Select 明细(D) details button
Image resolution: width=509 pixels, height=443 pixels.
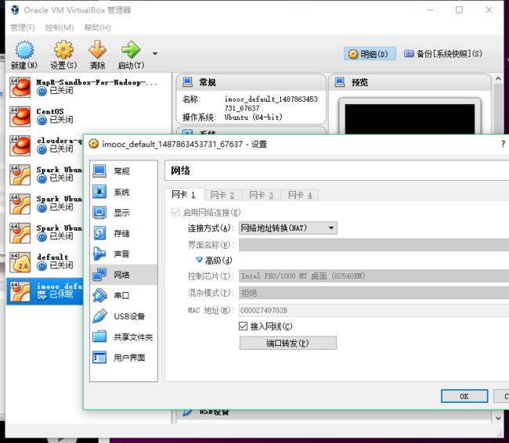point(370,54)
